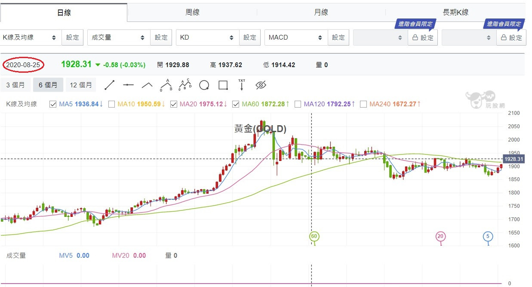Enable the MA240 moving average checkbox
Screen dimensions: 532x287
click(x=363, y=104)
